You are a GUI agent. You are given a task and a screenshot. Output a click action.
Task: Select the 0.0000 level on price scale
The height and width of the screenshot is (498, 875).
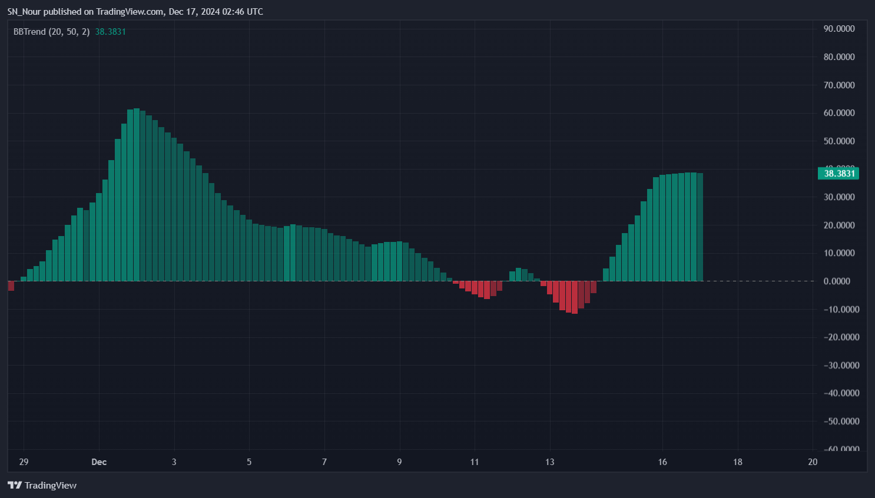(x=837, y=281)
